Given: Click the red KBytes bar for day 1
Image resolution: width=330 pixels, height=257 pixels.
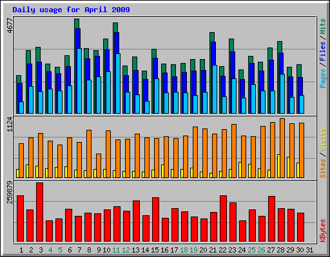Looking at the screenshot, I should (x=20, y=218).
